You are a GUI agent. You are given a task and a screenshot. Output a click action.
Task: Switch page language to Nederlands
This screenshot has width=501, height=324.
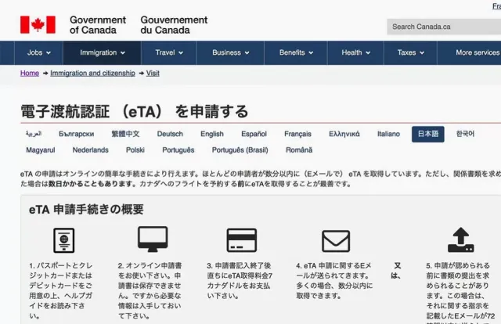[91, 149]
